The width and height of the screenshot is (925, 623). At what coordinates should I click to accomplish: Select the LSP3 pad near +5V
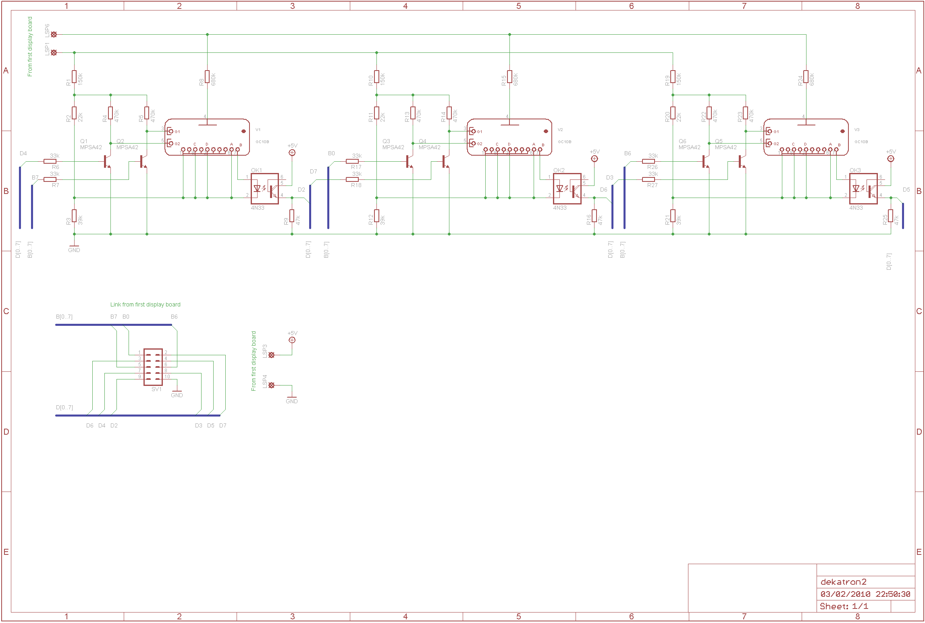point(272,355)
